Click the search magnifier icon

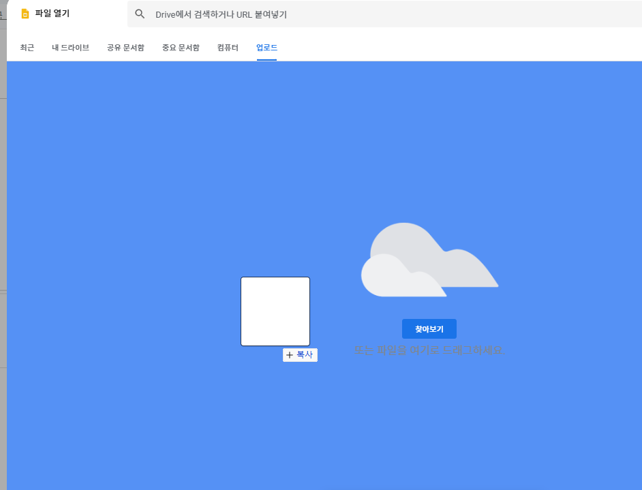140,14
